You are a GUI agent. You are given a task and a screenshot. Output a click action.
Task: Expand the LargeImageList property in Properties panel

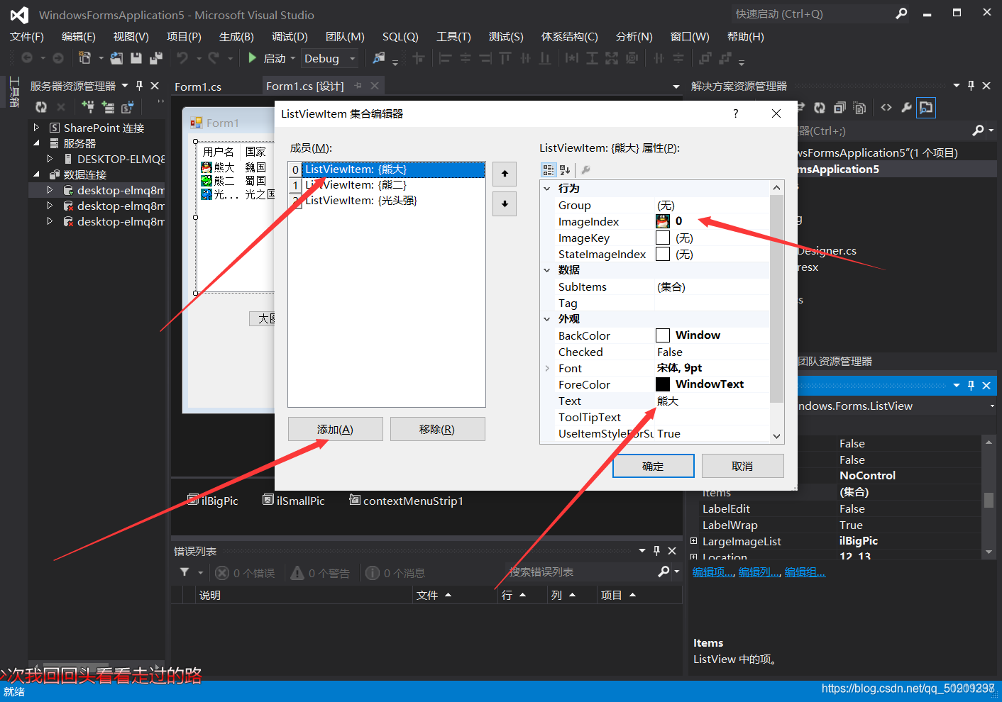coord(694,541)
